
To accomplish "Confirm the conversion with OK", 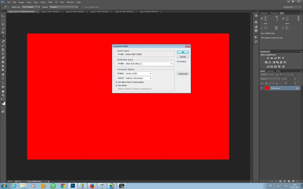I will coord(183,52).
